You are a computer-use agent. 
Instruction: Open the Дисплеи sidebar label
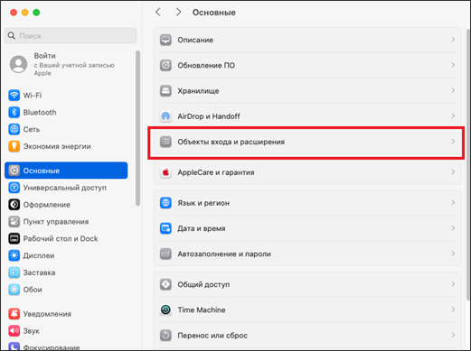[x=39, y=255]
